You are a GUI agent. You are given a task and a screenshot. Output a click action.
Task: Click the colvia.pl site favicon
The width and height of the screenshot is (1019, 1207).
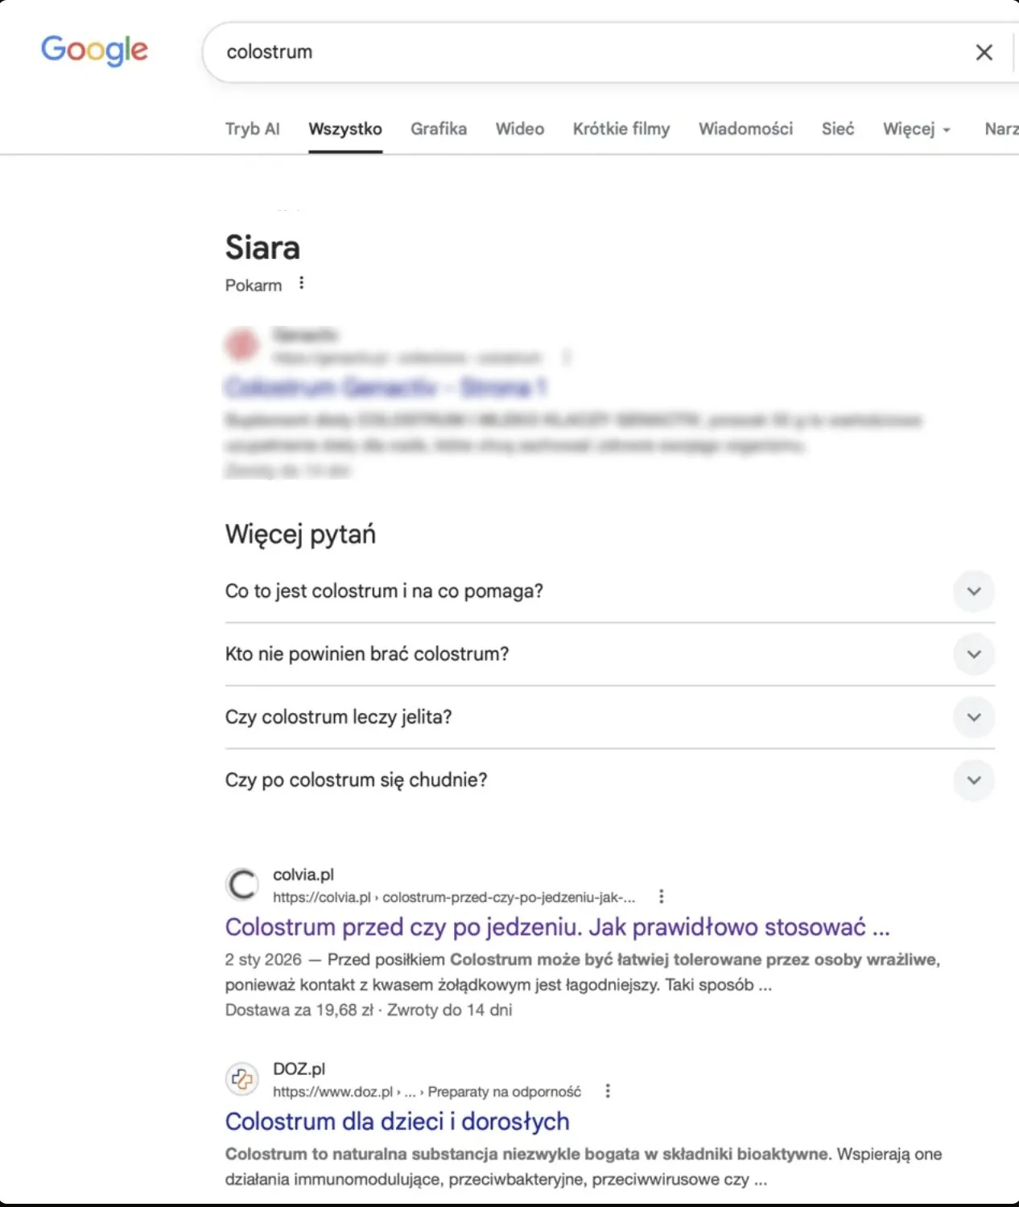click(241, 884)
